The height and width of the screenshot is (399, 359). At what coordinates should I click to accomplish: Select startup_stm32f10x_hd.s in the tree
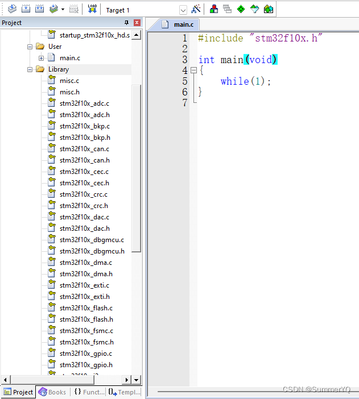(x=94, y=35)
